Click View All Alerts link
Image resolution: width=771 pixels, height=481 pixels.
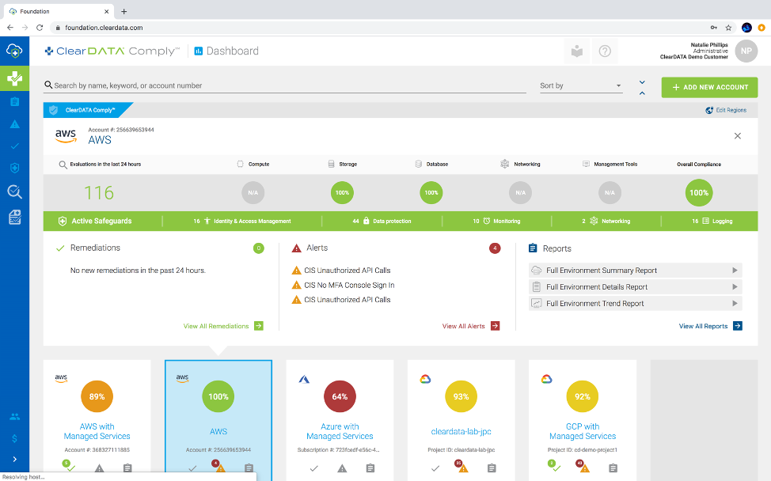470,326
